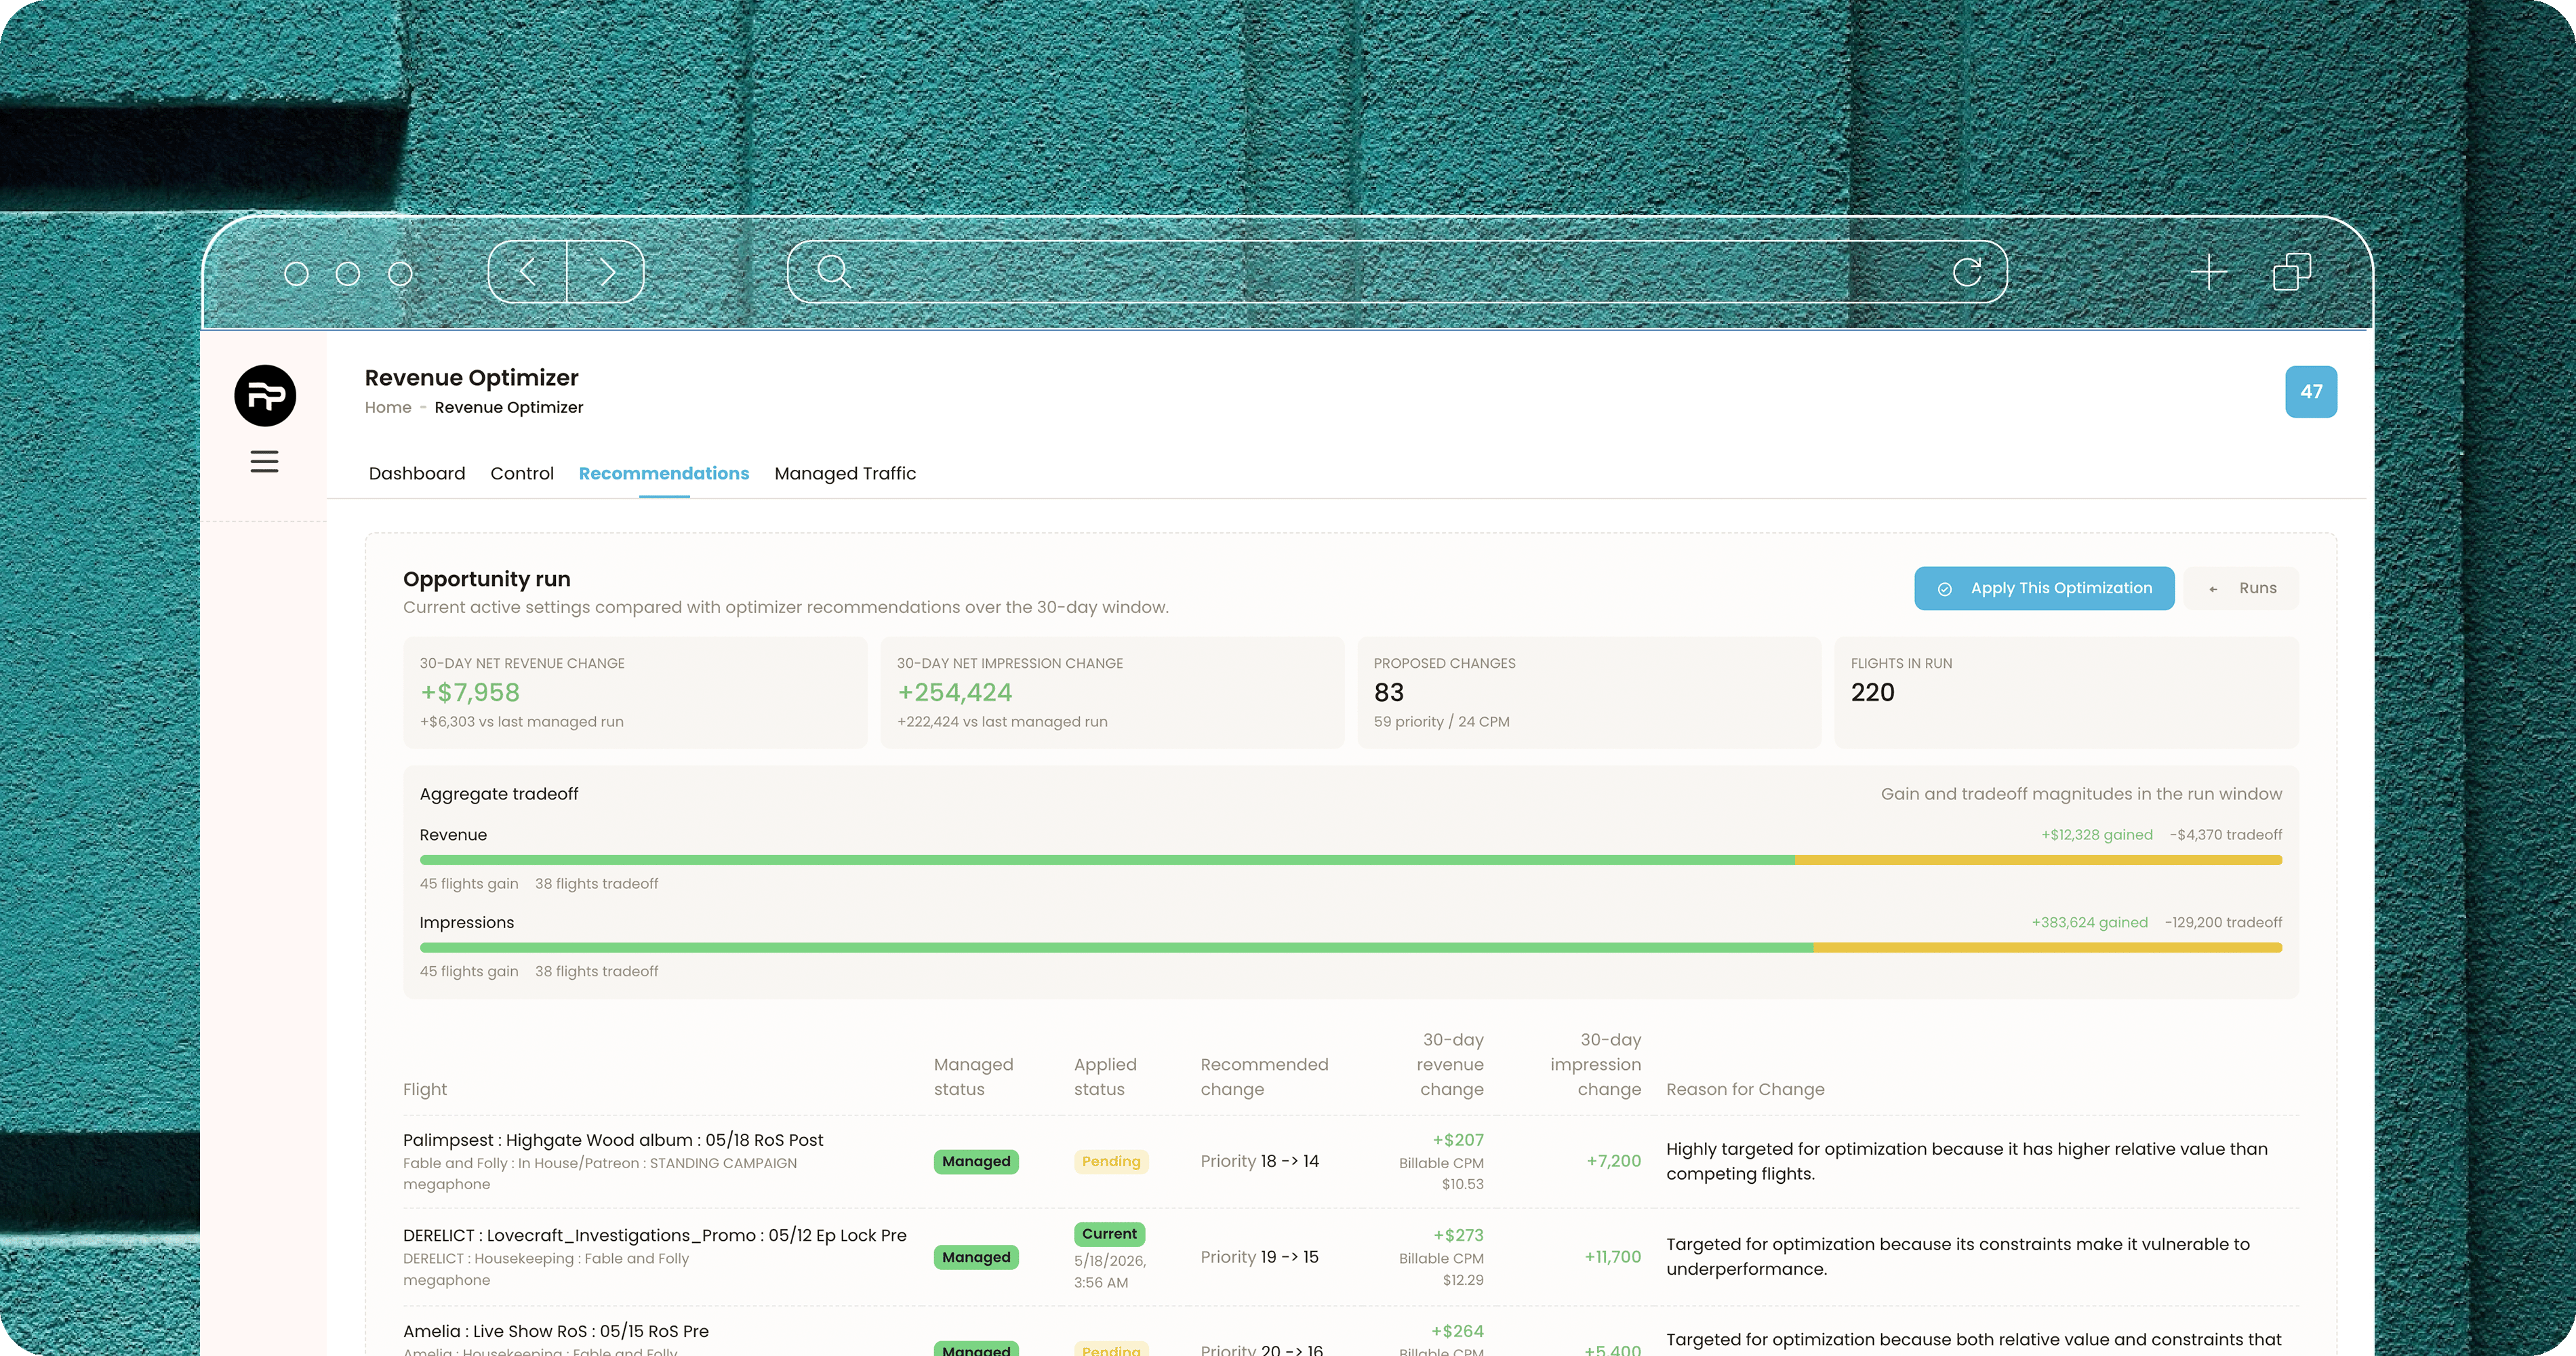
Task: Open the Palimpsest Highgate Wood album flight
Action: (x=613, y=1140)
